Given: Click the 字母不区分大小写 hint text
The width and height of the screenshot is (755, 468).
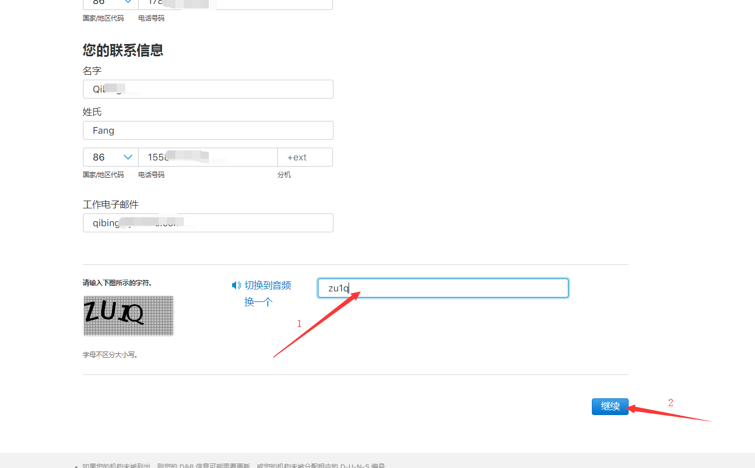Looking at the screenshot, I should click(110, 354).
